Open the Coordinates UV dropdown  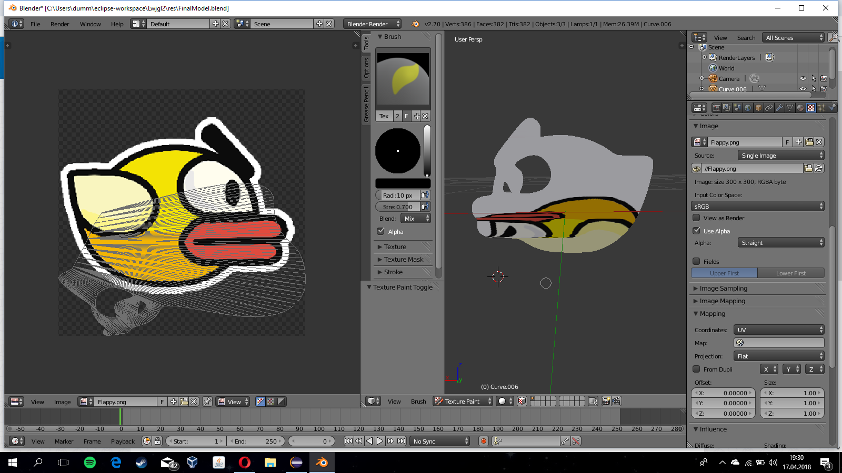(x=779, y=330)
